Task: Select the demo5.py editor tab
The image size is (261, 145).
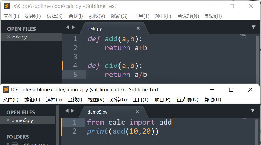Action: (98, 112)
